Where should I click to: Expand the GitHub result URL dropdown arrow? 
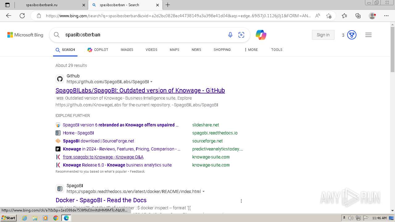[151, 82]
